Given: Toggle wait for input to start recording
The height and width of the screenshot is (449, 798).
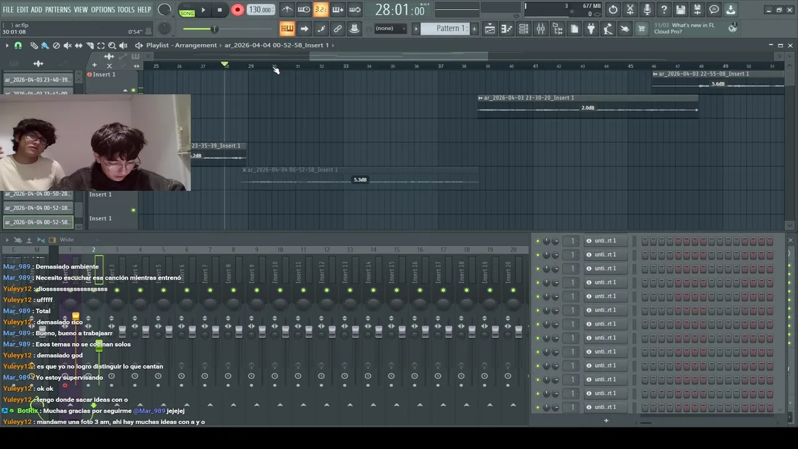Looking at the screenshot, I should pos(304,9).
